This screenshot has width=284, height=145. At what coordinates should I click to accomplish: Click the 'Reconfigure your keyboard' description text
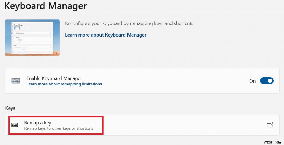click(129, 23)
